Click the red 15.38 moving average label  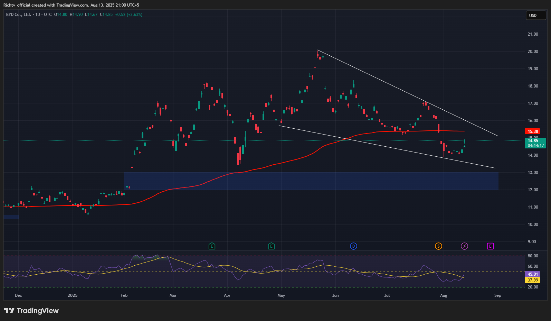(533, 131)
